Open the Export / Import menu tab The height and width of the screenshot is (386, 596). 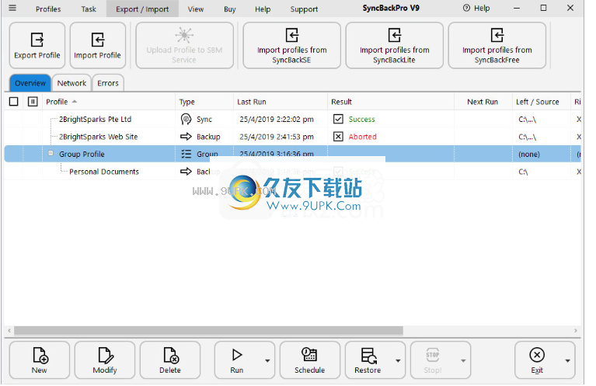pyautogui.click(x=142, y=9)
